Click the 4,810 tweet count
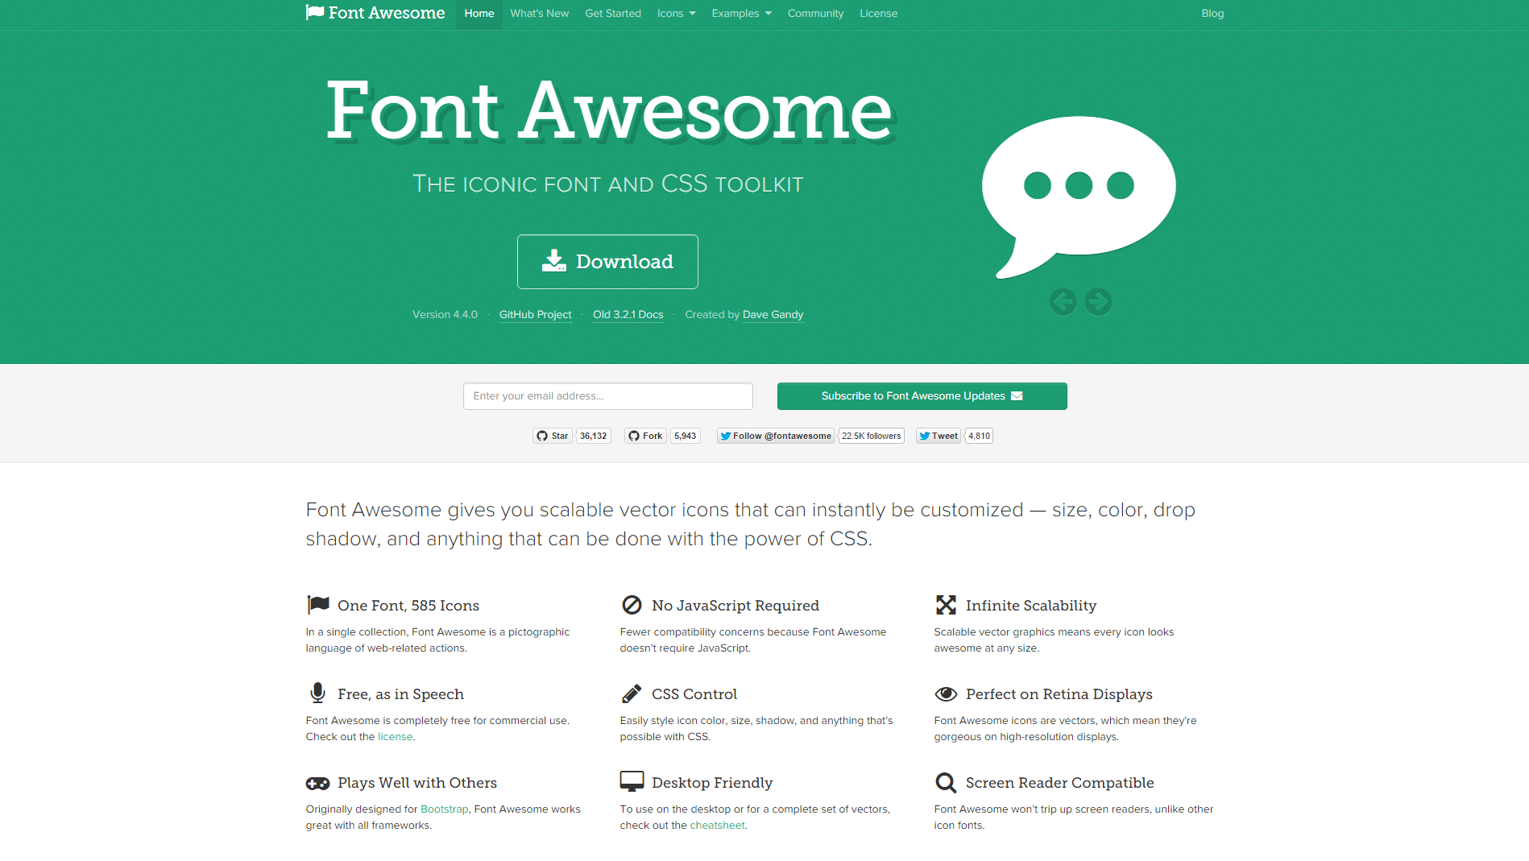The image size is (1529, 861). click(979, 436)
